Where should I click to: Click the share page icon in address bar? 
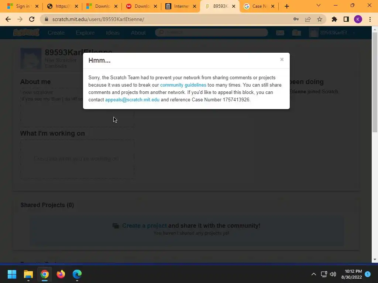pyautogui.click(x=308, y=19)
